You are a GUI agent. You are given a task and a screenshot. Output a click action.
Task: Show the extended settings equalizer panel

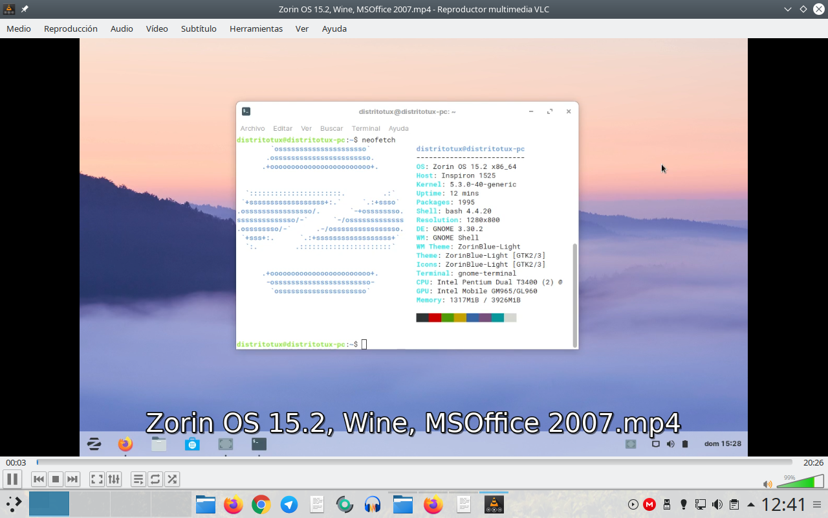[114, 479]
